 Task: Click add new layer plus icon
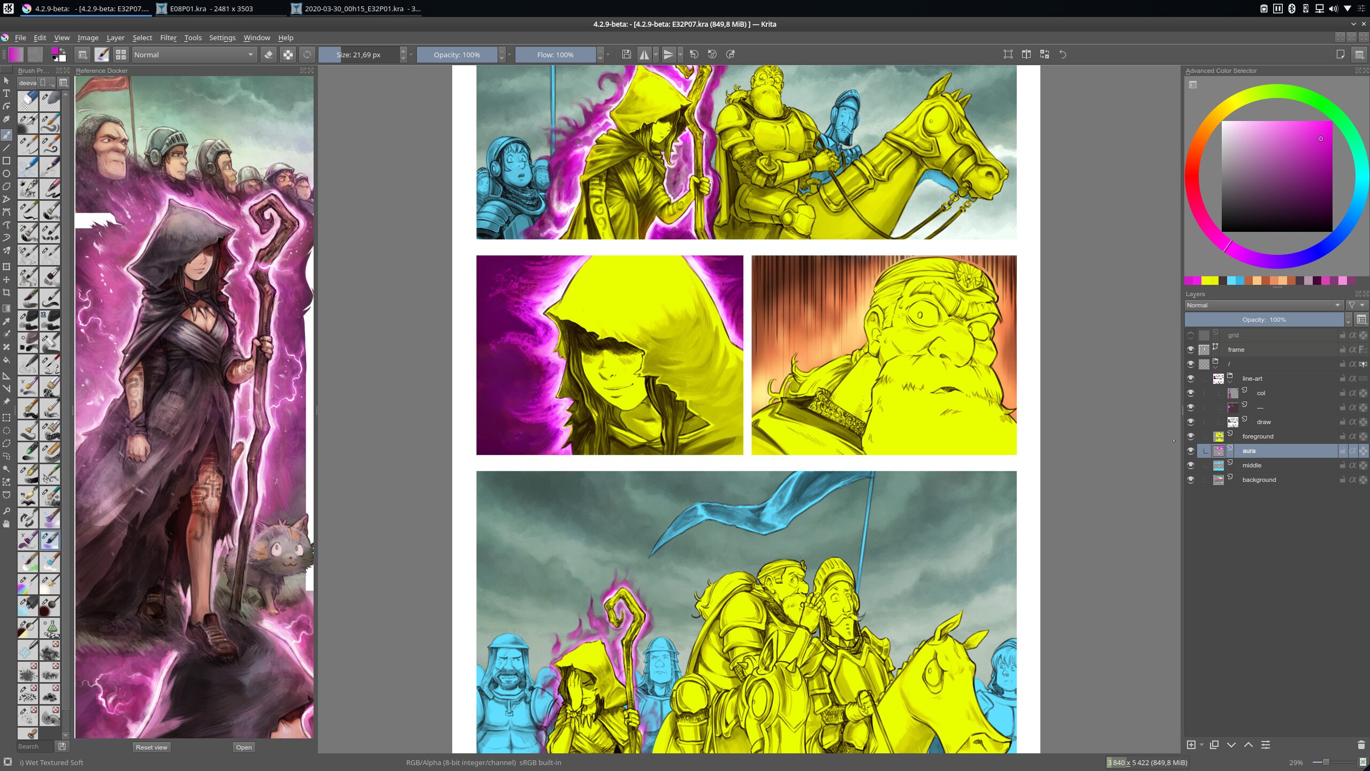[x=1191, y=745]
